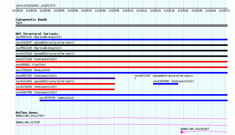Viewport: 235px width, 135px height.
Task: Click the BANK1|NM_001127507 gene label
Action: click(x=30, y=116)
